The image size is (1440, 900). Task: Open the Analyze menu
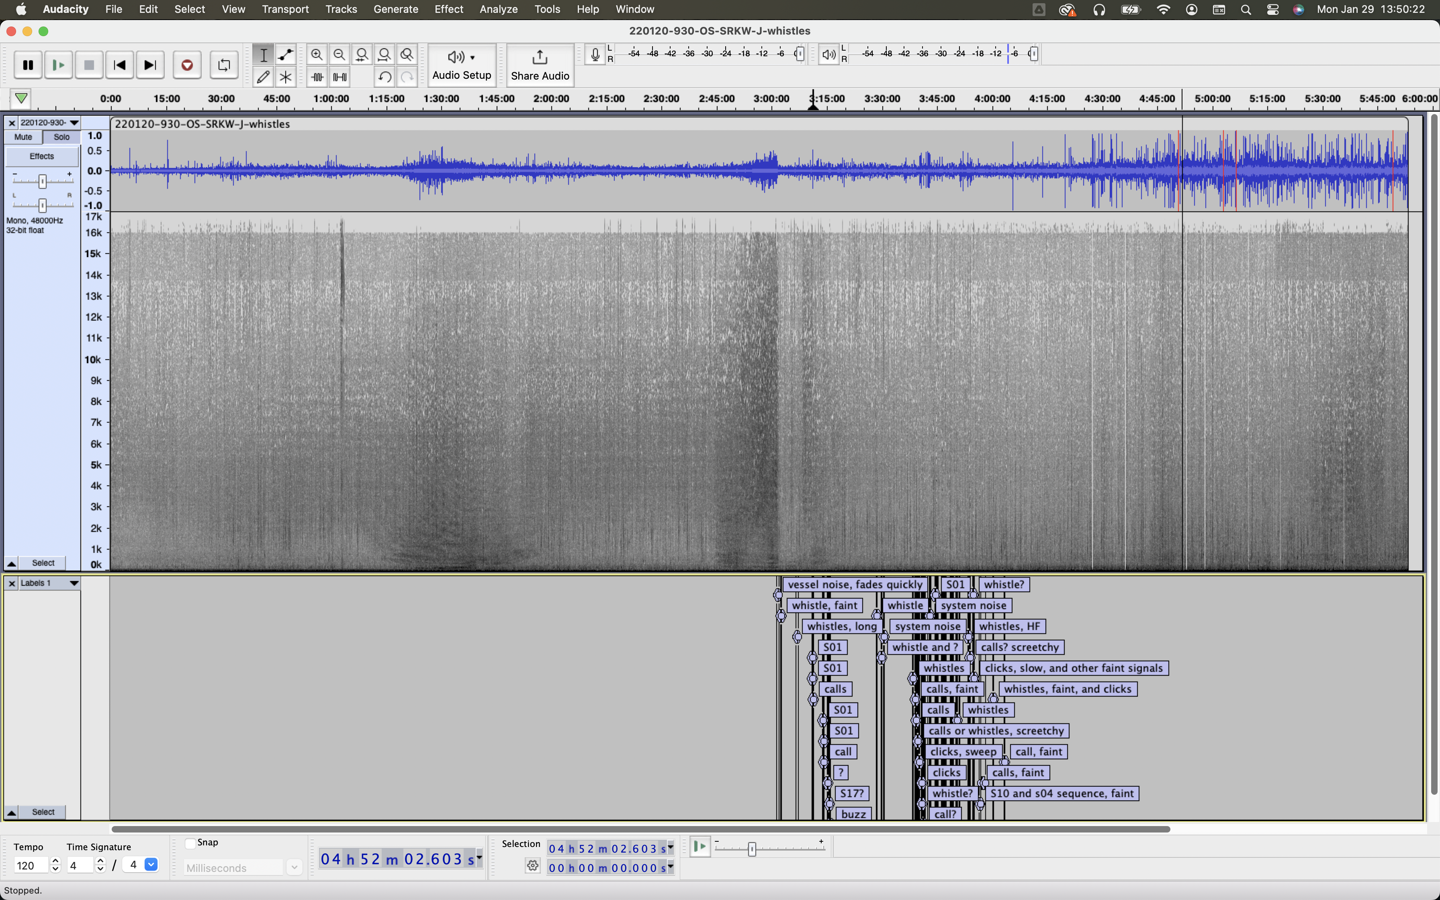point(498,9)
